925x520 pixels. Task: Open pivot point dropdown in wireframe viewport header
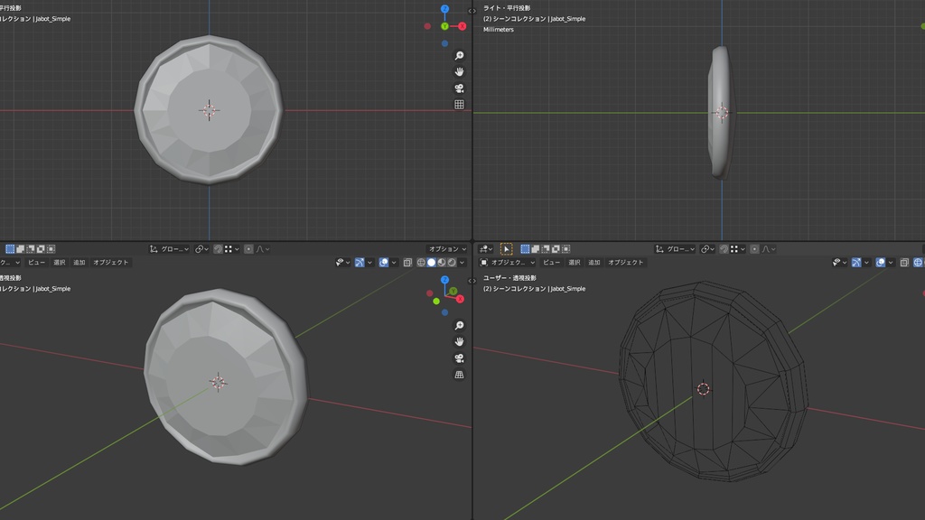(708, 249)
